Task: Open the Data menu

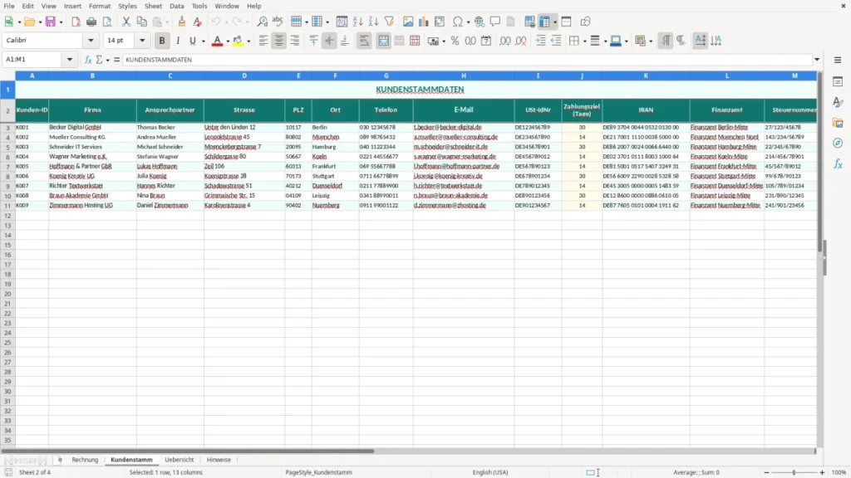Action: coord(176,6)
